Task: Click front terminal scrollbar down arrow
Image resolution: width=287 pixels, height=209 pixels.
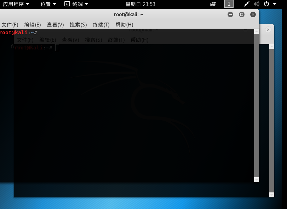Action: coord(257,180)
